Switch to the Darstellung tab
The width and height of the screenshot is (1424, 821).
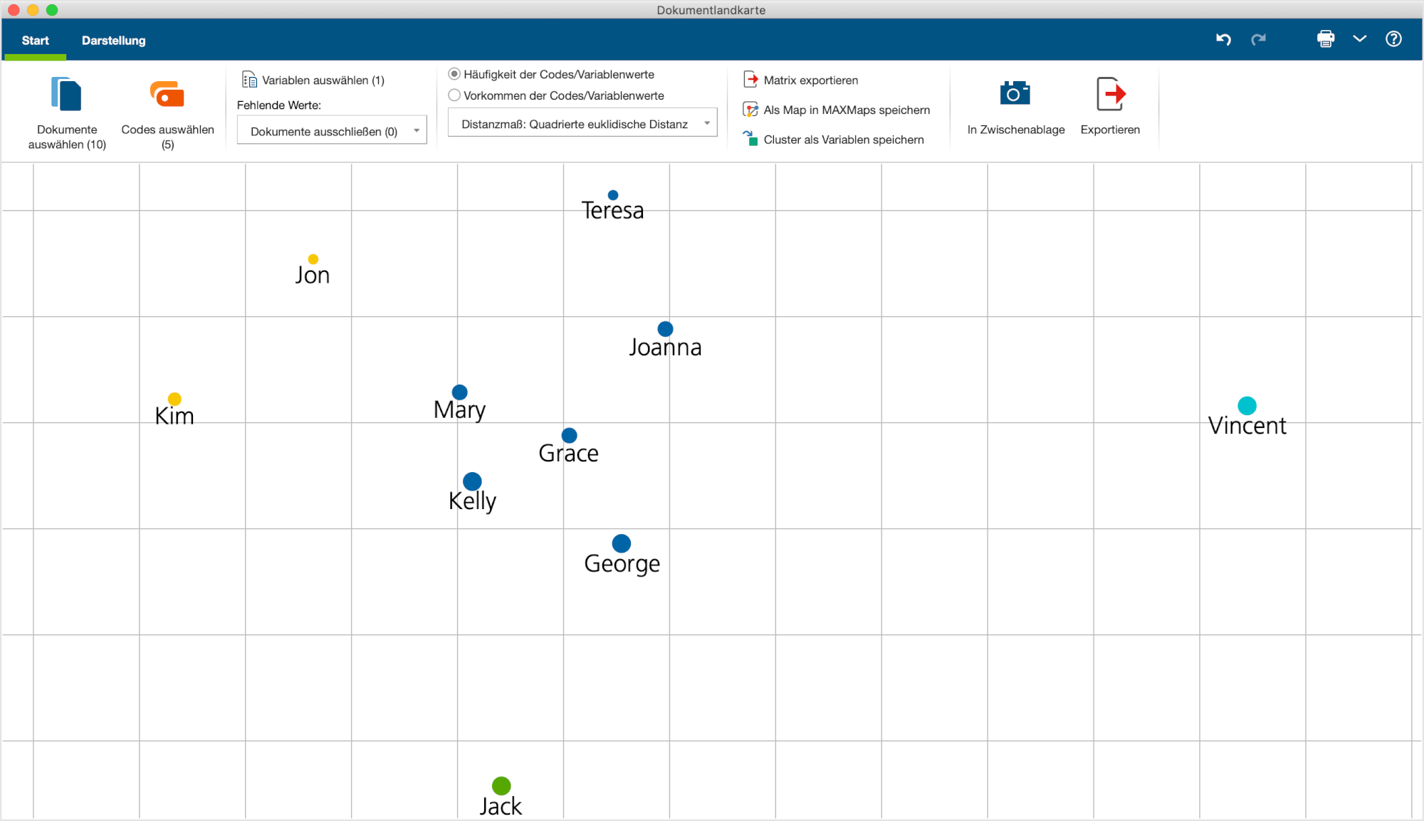coord(113,41)
